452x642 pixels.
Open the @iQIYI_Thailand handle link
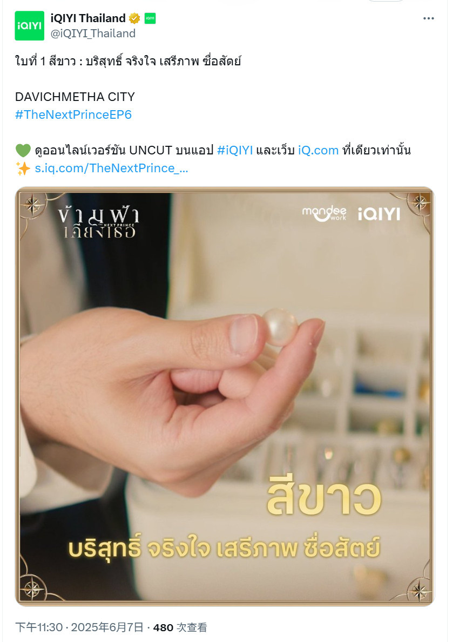[93, 33]
